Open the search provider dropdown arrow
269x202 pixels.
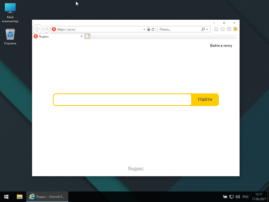point(207,29)
